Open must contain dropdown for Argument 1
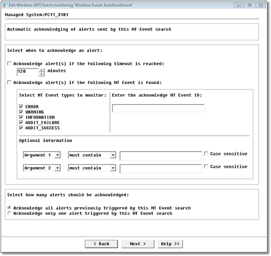 92,155
